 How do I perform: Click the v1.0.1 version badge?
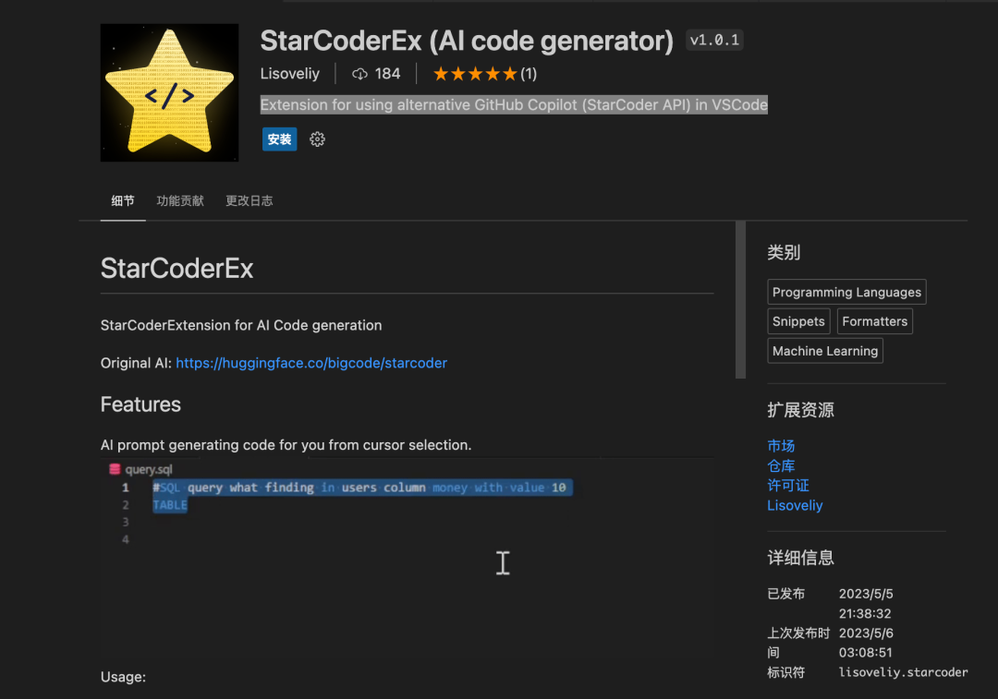click(714, 40)
